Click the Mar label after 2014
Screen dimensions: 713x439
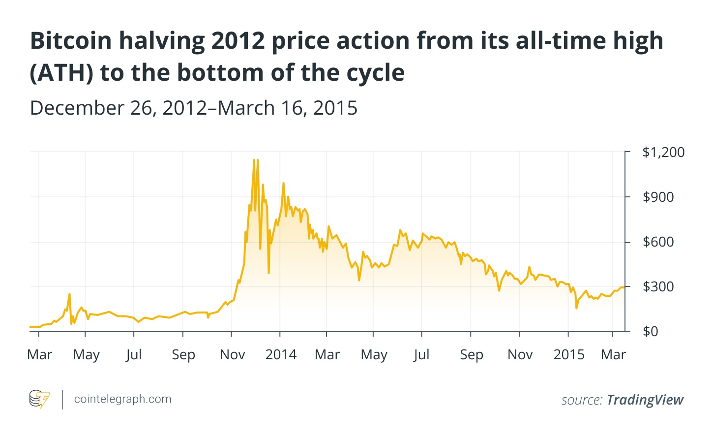click(327, 355)
